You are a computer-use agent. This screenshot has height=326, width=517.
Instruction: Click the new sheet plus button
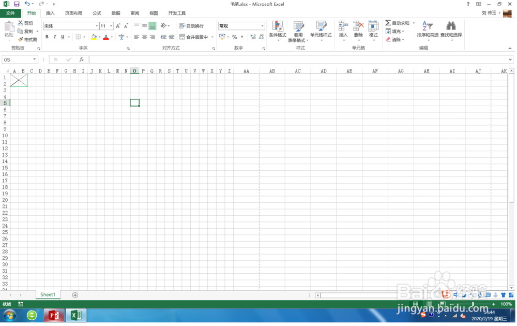click(75, 294)
